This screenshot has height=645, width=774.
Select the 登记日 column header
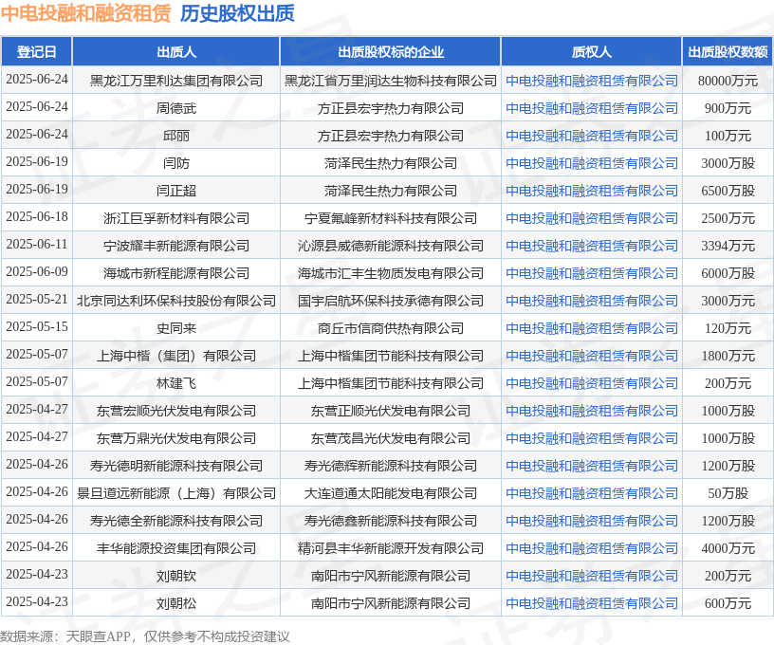pos(37,52)
